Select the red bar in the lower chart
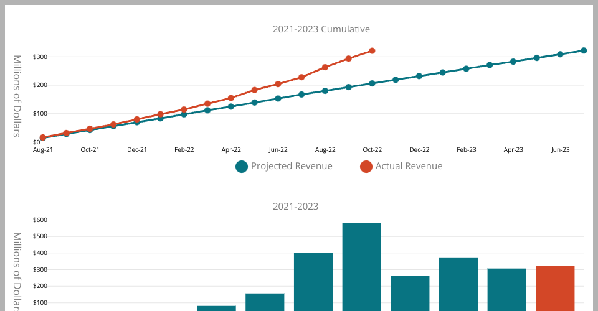598x311 pixels. (555, 287)
